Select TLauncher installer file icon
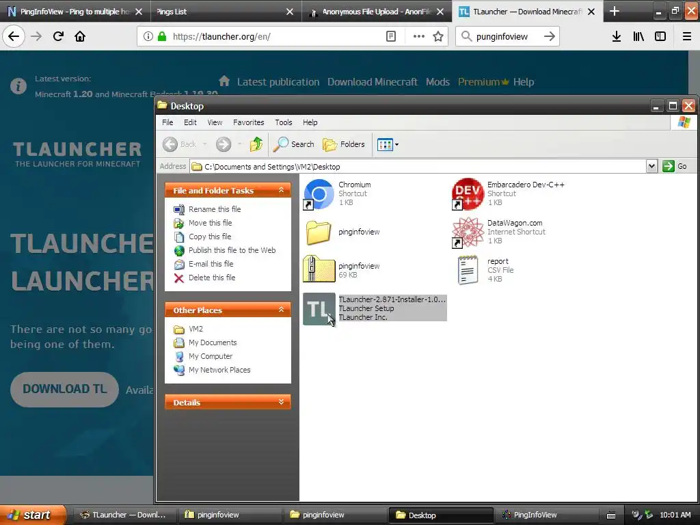This screenshot has width=700, height=525. (319, 309)
